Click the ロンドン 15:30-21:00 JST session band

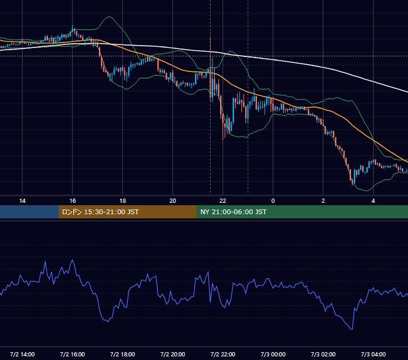click(127, 212)
